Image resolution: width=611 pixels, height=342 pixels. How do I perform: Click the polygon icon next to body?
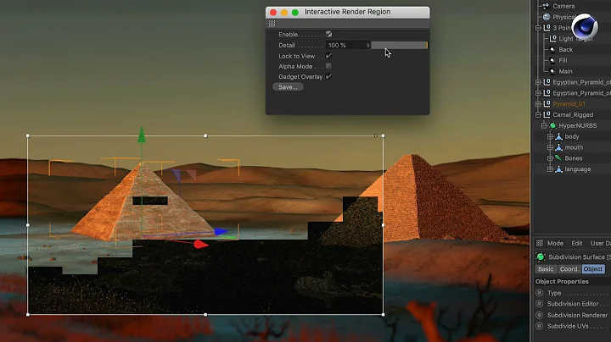pos(558,136)
